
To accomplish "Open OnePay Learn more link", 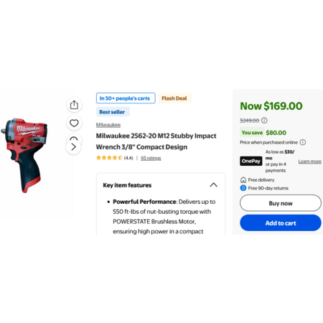I will pos(309,161).
